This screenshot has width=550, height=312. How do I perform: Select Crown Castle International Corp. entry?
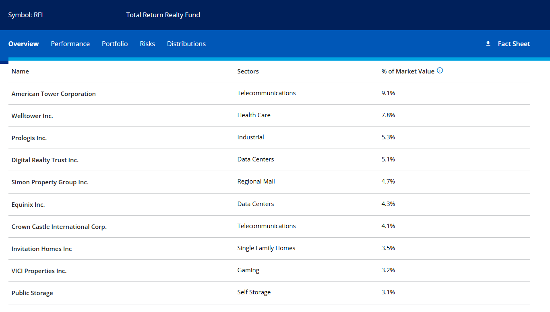coord(59,227)
